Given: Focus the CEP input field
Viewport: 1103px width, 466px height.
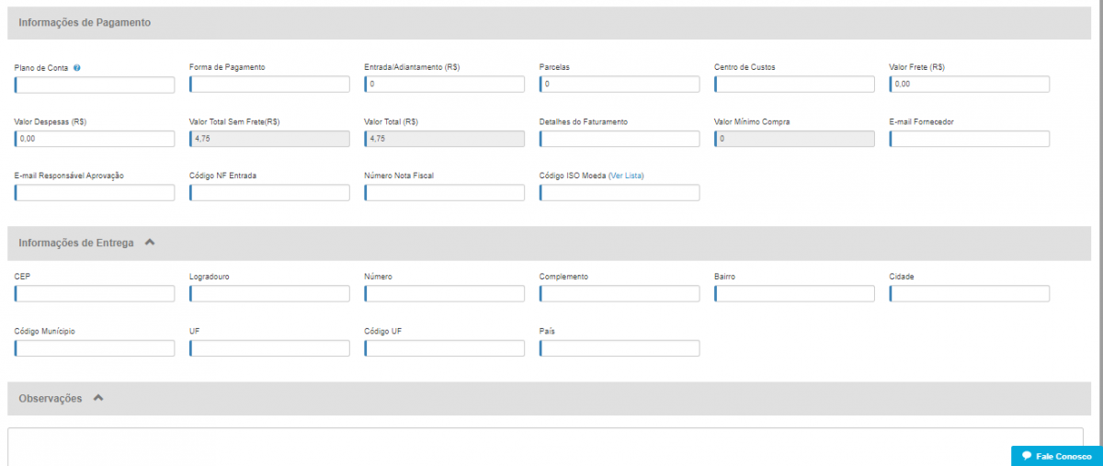Looking at the screenshot, I should pos(95,294).
